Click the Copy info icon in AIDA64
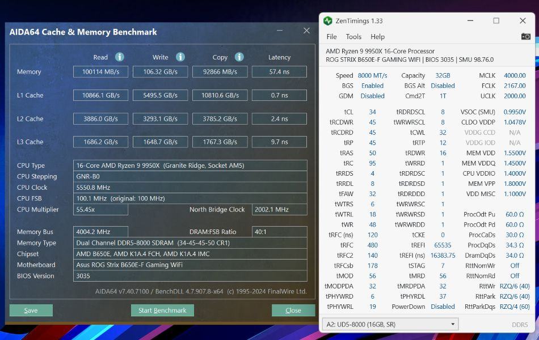Viewport: 539px width, 340px height. click(x=239, y=57)
